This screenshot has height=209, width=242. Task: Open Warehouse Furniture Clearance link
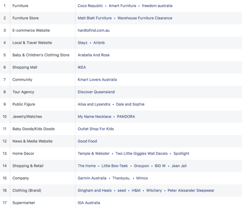pos(145,18)
